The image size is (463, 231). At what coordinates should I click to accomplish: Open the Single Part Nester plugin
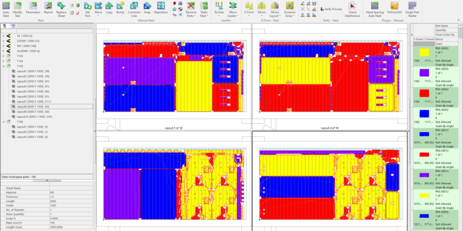pos(412,7)
